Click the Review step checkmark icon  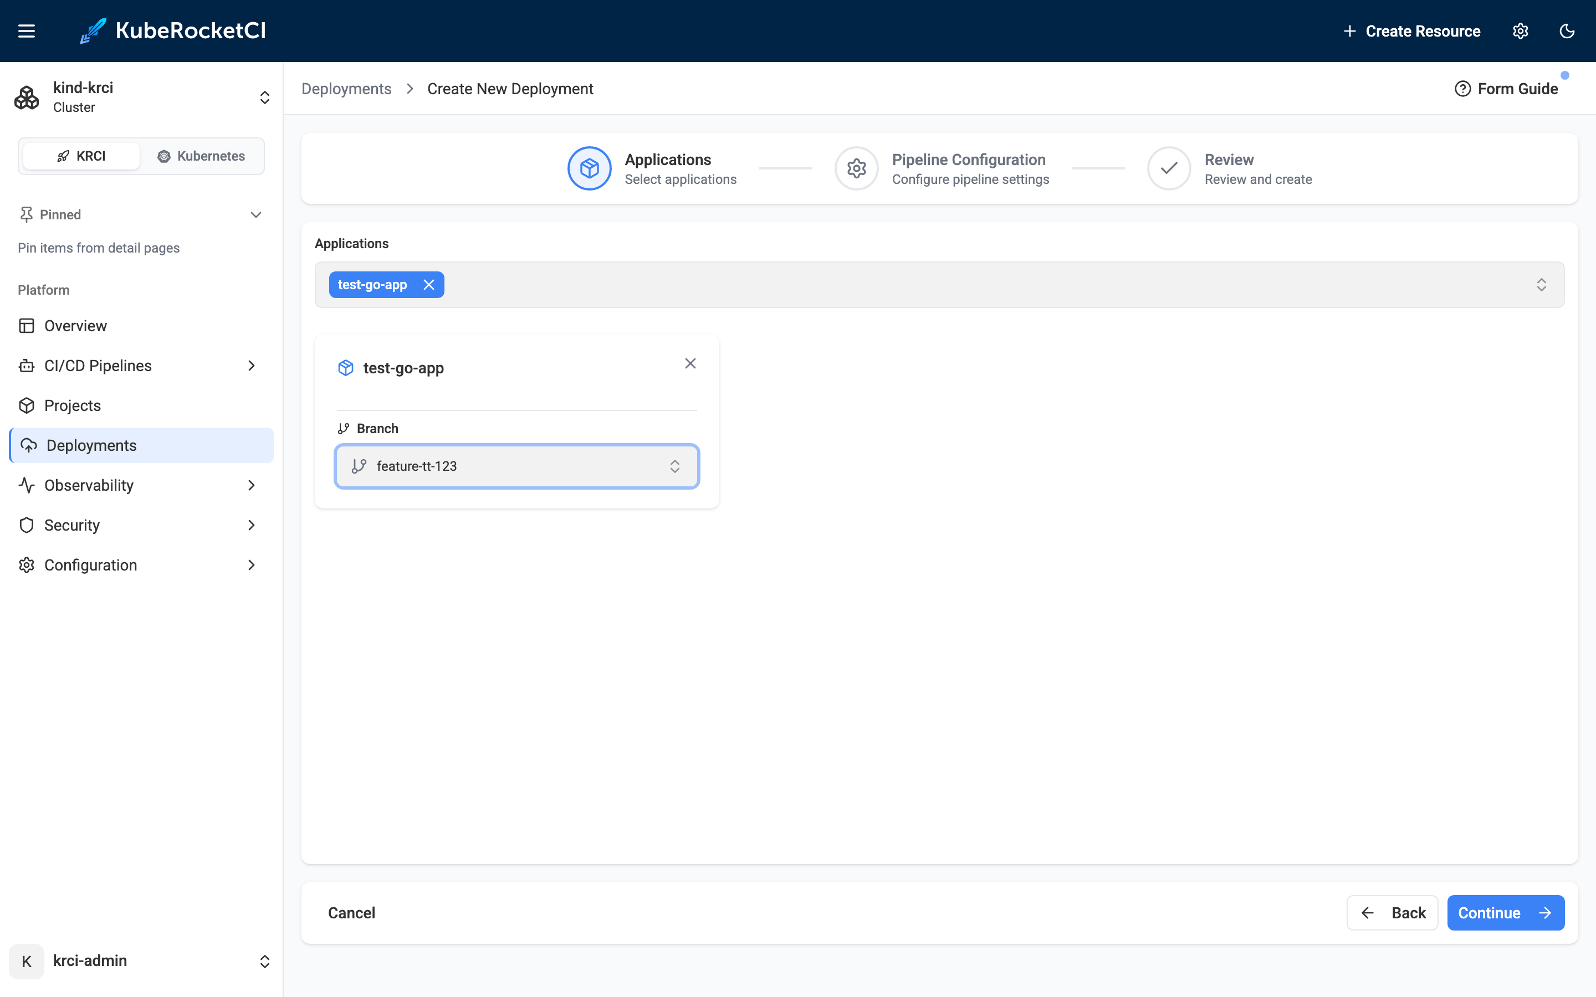click(1169, 168)
